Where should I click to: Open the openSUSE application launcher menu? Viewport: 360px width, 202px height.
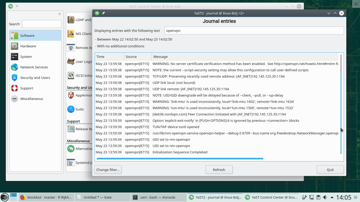tap(4, 197)
